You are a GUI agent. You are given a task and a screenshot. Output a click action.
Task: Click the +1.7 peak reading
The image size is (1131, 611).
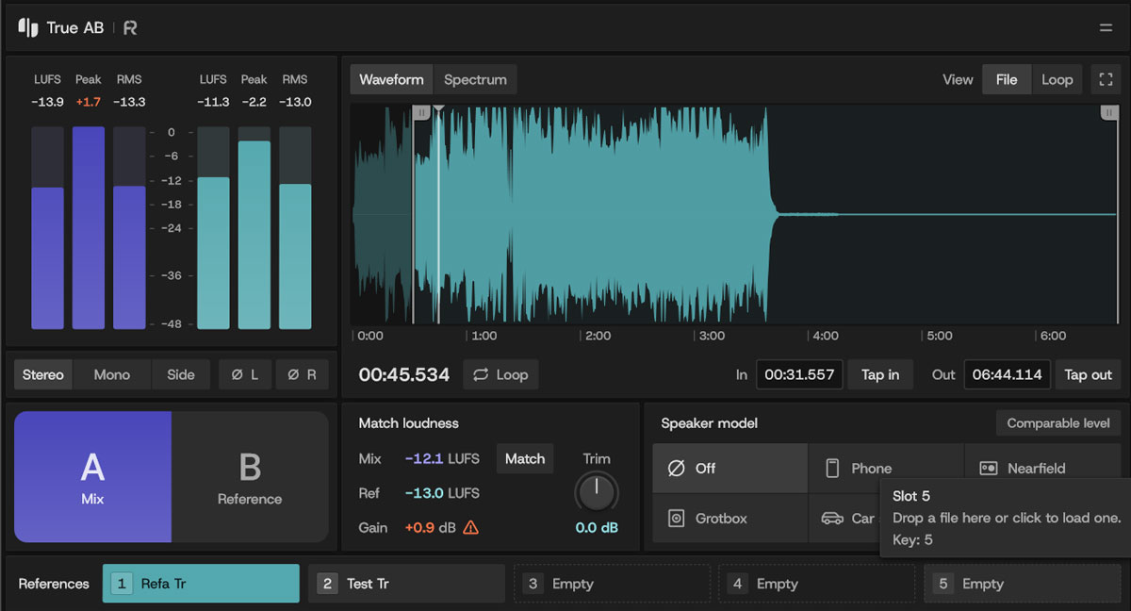point(89,102)
